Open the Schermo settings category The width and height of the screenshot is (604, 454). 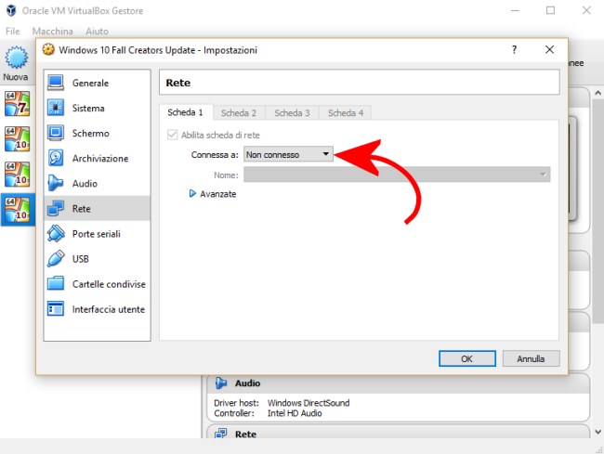[x=97, y=133]
